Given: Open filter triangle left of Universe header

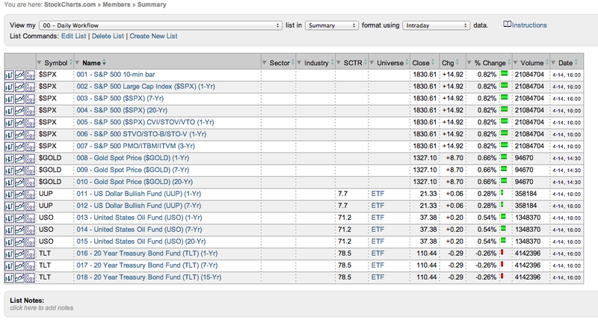Looking at the screenshot, I should pyautogui.click(x=372, y=63).
